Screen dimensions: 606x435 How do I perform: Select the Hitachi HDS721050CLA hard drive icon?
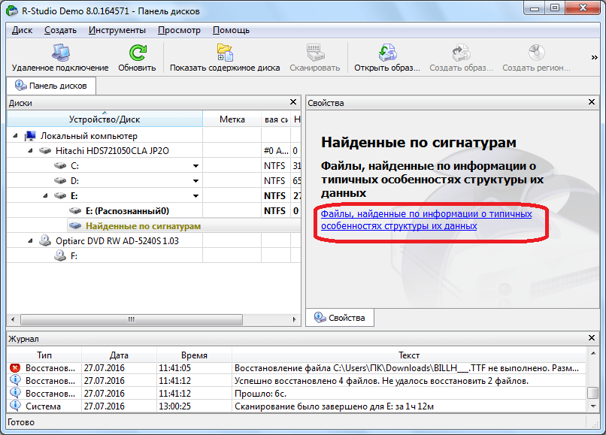45,151
